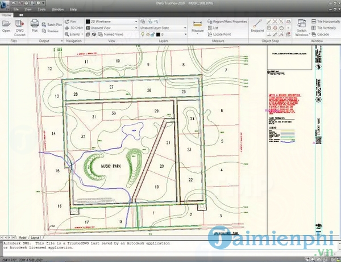Click the application menu logo button
The height and width of the screenshot is (262, 341).
coord(5,5)
